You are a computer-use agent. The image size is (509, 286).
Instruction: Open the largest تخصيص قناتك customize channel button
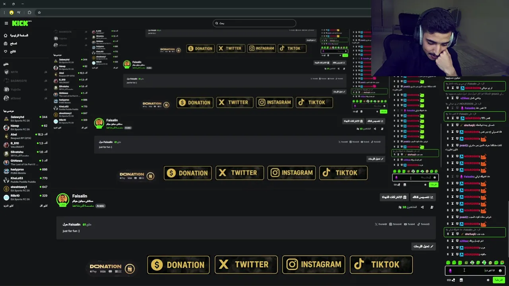click(x=423, y=197)
